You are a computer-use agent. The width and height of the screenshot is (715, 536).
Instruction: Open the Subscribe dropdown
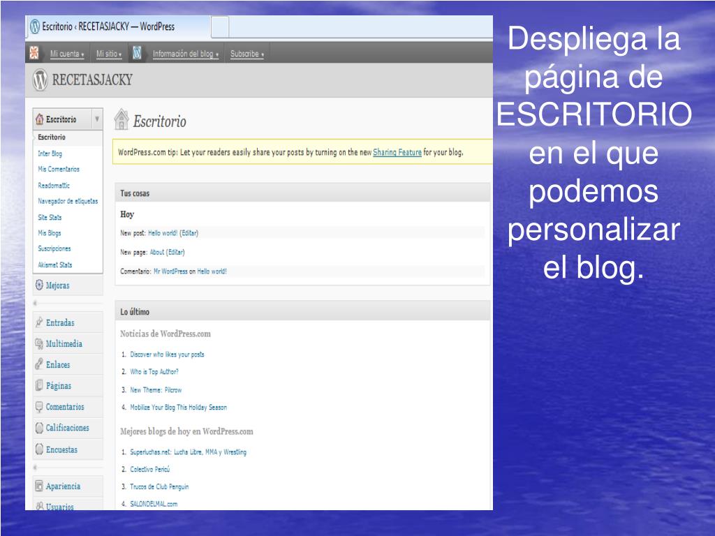(x=247, y=54)
